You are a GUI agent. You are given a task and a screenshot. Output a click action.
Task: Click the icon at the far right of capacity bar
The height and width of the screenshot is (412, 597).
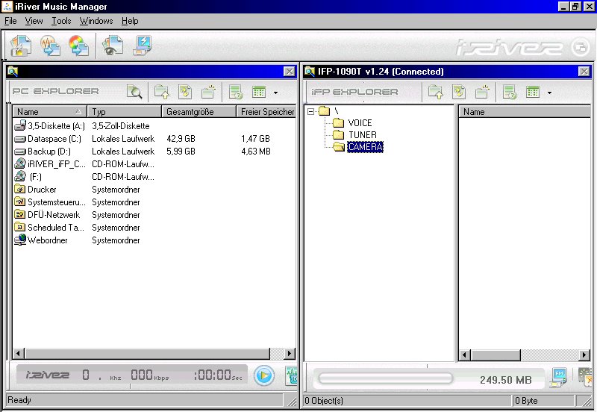(585, 378)
